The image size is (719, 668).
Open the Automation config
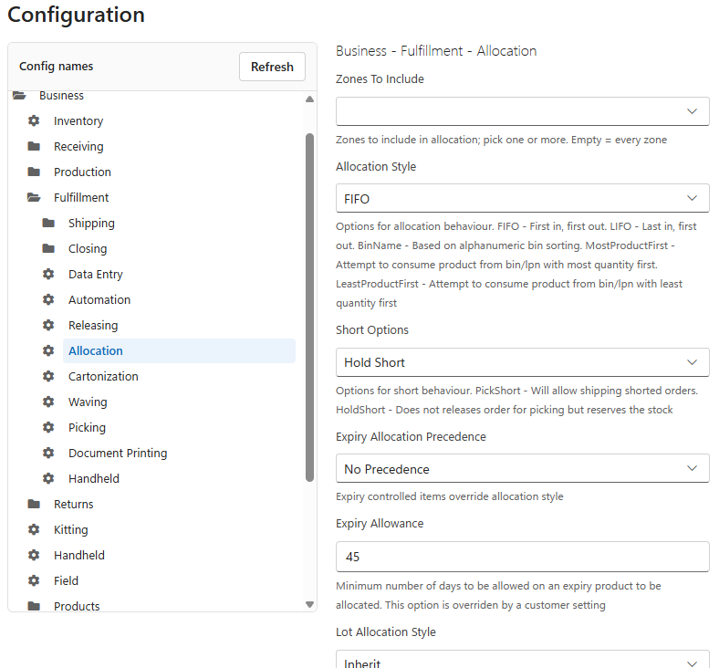[99, 299]
